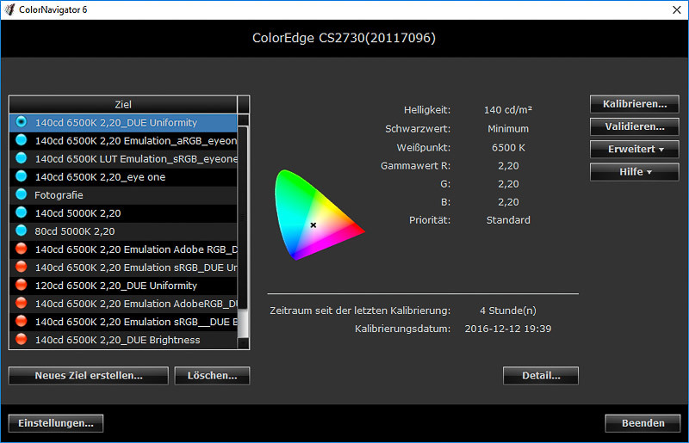Select target 140cd 6500K 2,20 Emulation Adobe RGB_D
Image resolution: width=689 pixels, height=443 pixels.
click(x=123, y=249)
